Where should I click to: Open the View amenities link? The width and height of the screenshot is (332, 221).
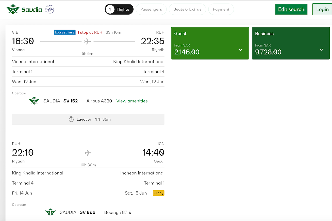tap(132, 101)
